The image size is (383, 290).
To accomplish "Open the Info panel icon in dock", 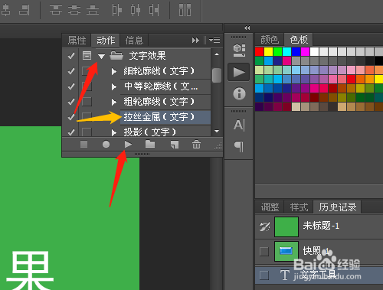I will (x=239, y=93).
